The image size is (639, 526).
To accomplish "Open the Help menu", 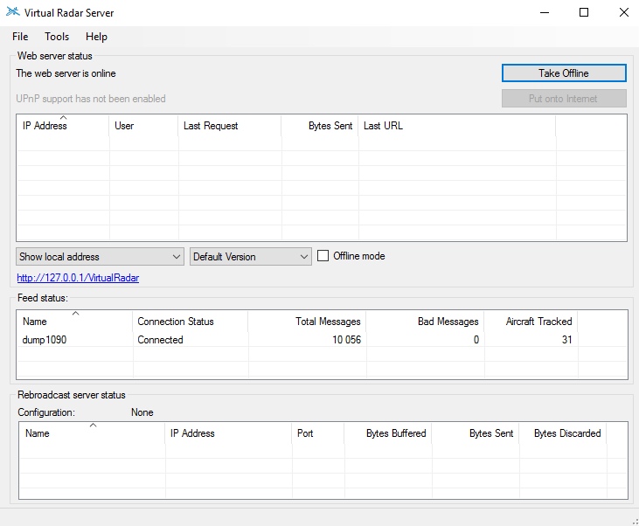I will click(96, 37).
